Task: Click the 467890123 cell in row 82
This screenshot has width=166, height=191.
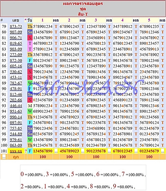Action: point(43,43)
